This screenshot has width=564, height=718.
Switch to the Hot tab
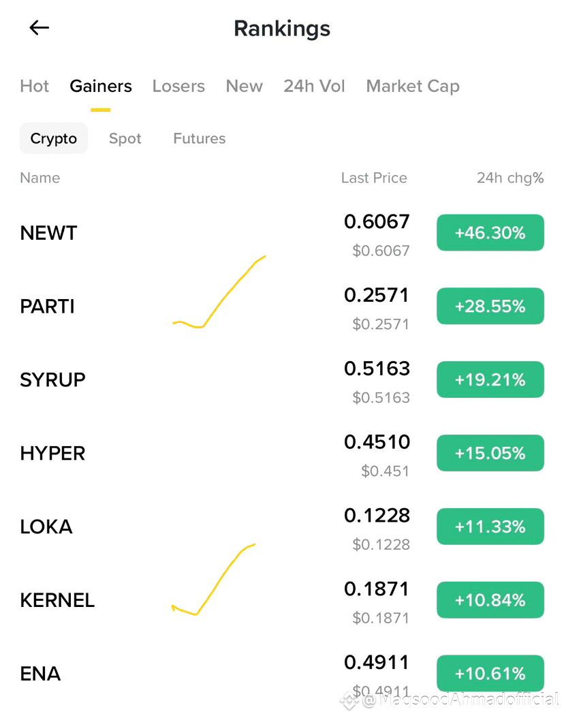[x=34, y=86]
